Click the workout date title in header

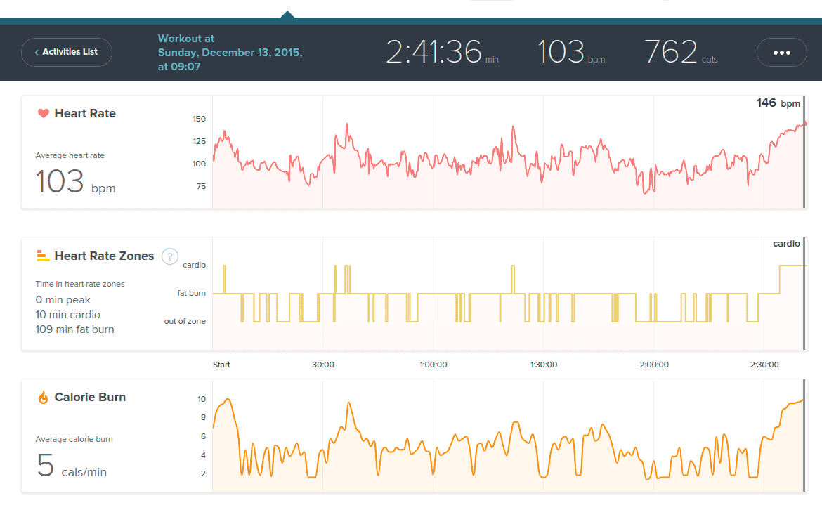tap(230, 53)
